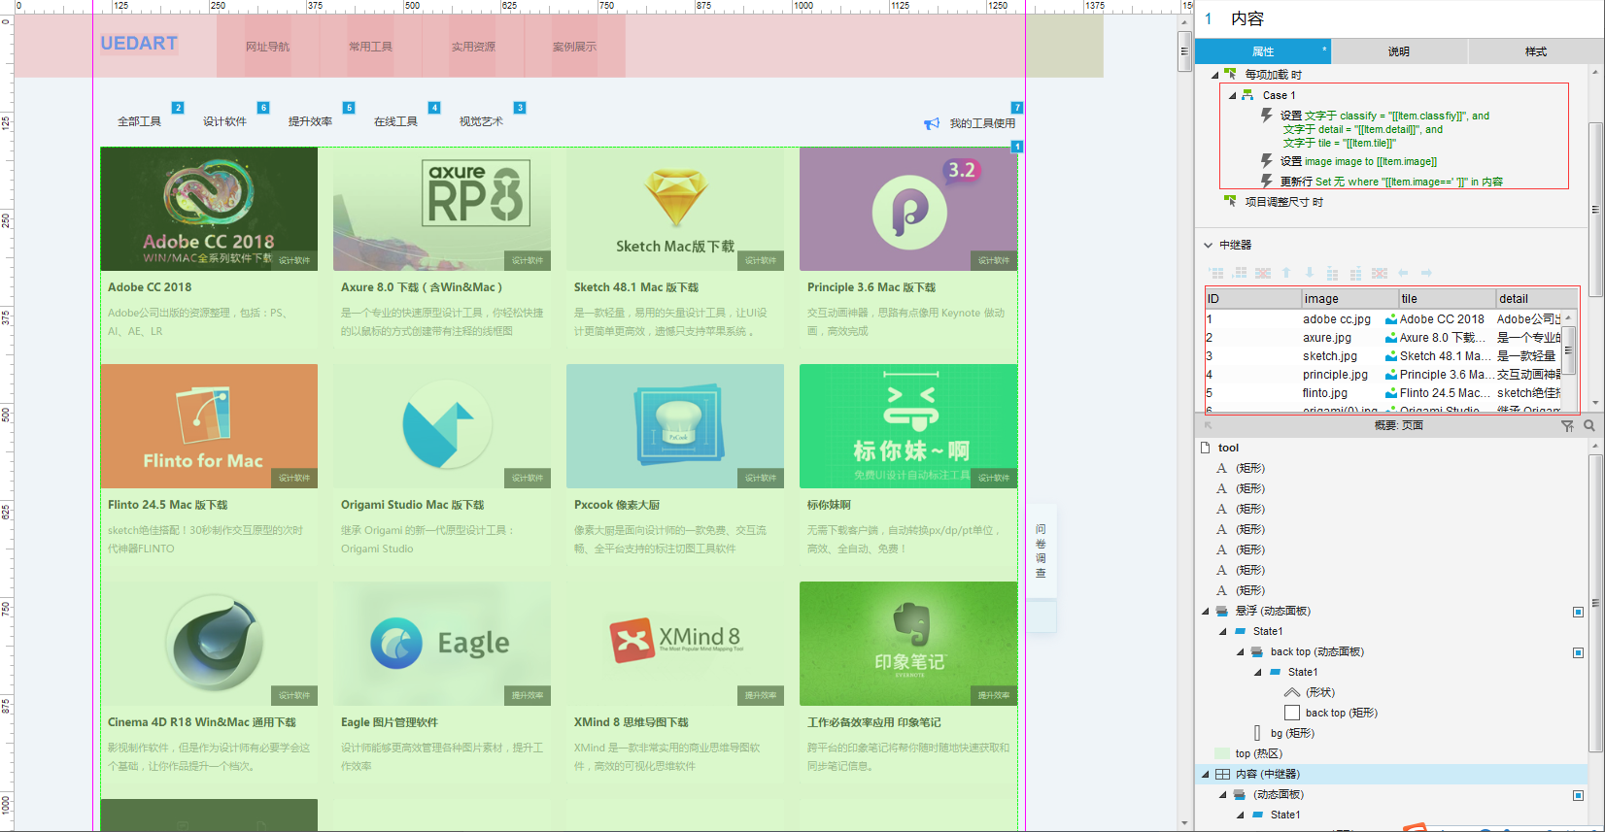Screen dimensions: 1605x832
Task: Select the Sketch Mac版下载 thumbnail on canvas
Action: pyautogui.click(x=675, y=209)
